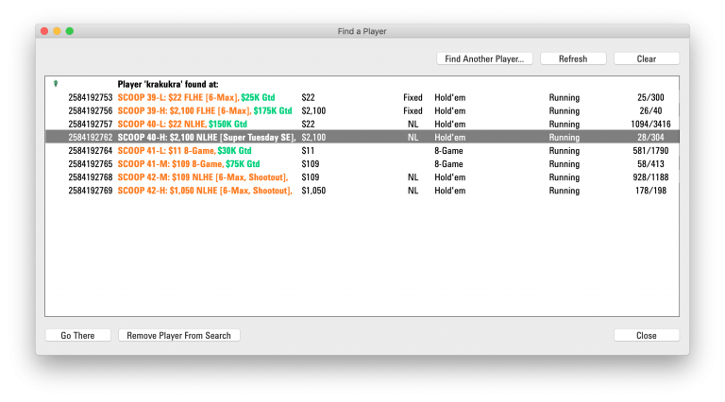This screenshot has width=725, height=402.
Task: Click '8-Game' type in SCOOP 41-L row
Action: pyautogui.click(x=448, y=151)
